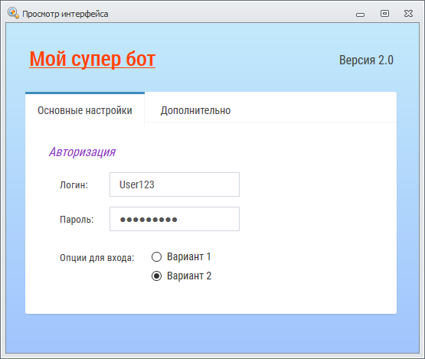425x359 pixels.
Task: Click the Просмотр интерфейса title bar text
Action: pos(65,14)
